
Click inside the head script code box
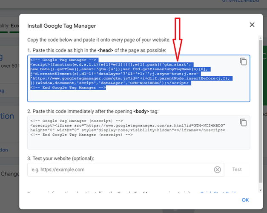pos(138,78)
